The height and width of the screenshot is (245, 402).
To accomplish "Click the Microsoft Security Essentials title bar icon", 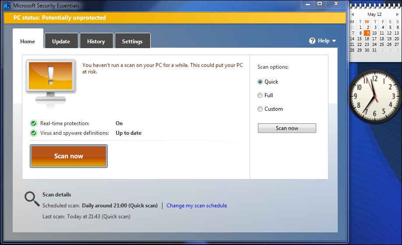I will tap(7, 5).
